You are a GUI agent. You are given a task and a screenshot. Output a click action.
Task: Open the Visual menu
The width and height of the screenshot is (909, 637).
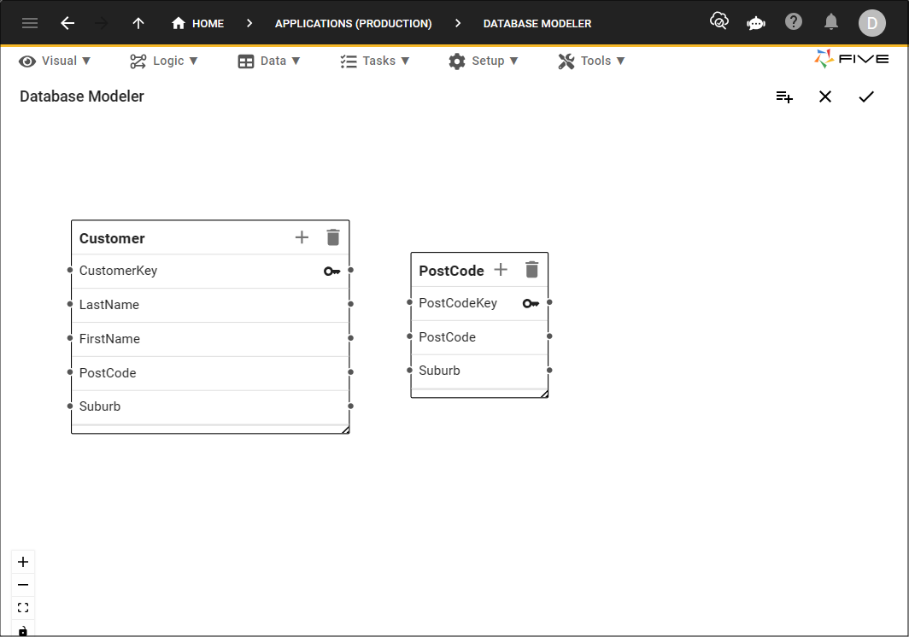(55, 61)
